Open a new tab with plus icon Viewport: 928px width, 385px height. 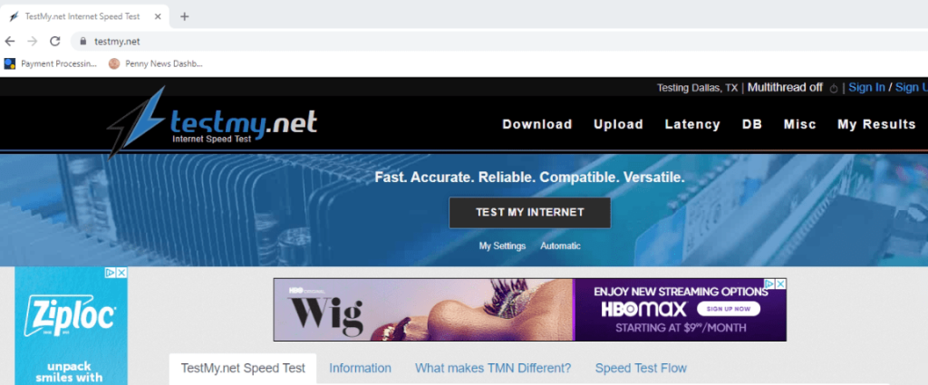click(184, 16)
